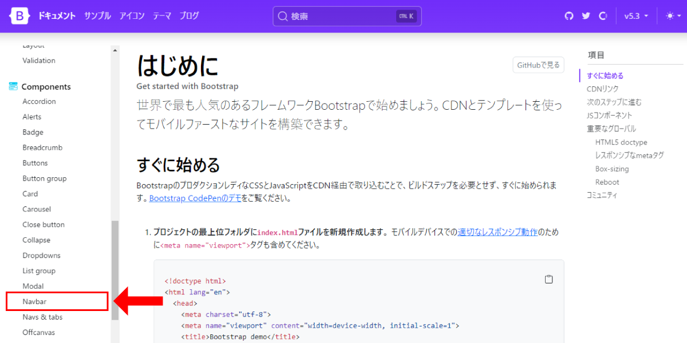Go to the サンプル nav item
The width and height of the screenshot is (687, 343).
point(97,16)
